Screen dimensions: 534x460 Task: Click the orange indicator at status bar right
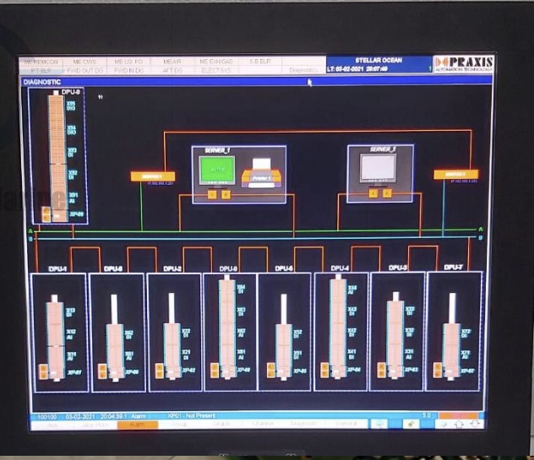click(459, 415)
